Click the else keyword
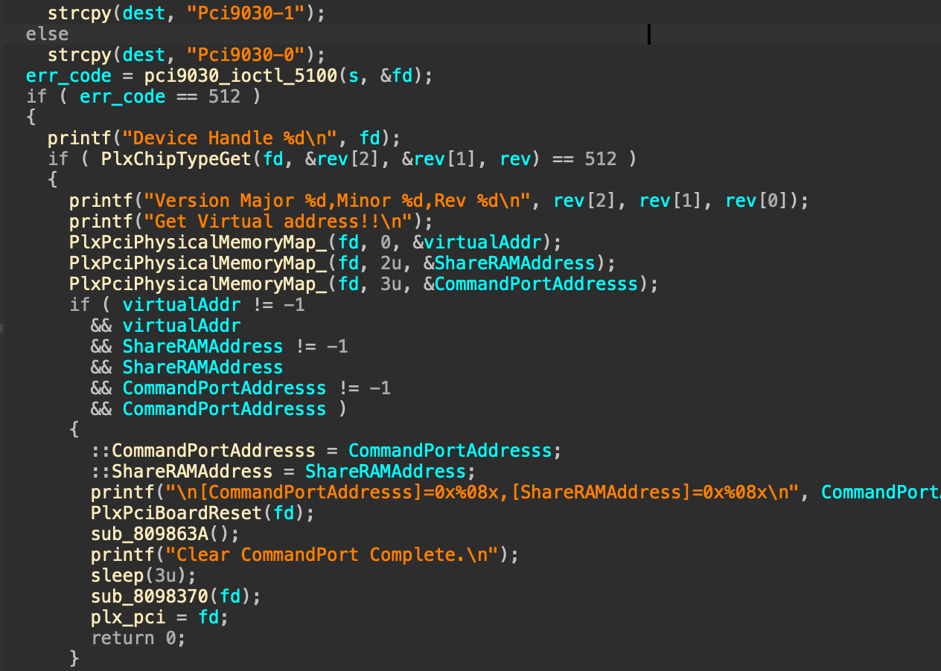This screenshot has height=671, width=941. tap(47, 34)
